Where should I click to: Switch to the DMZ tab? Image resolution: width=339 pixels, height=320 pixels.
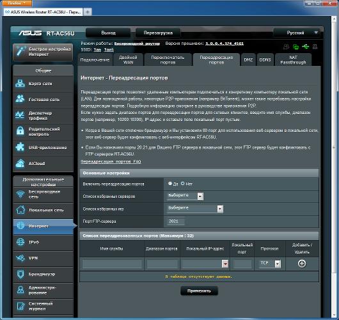coord(248,60)
